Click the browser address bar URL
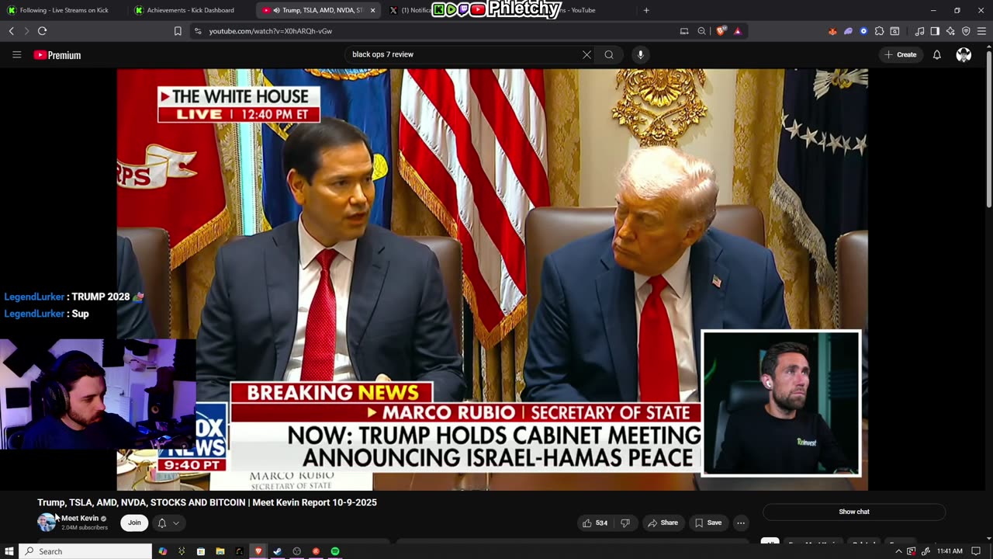993x559 pixels. point(270,31)
